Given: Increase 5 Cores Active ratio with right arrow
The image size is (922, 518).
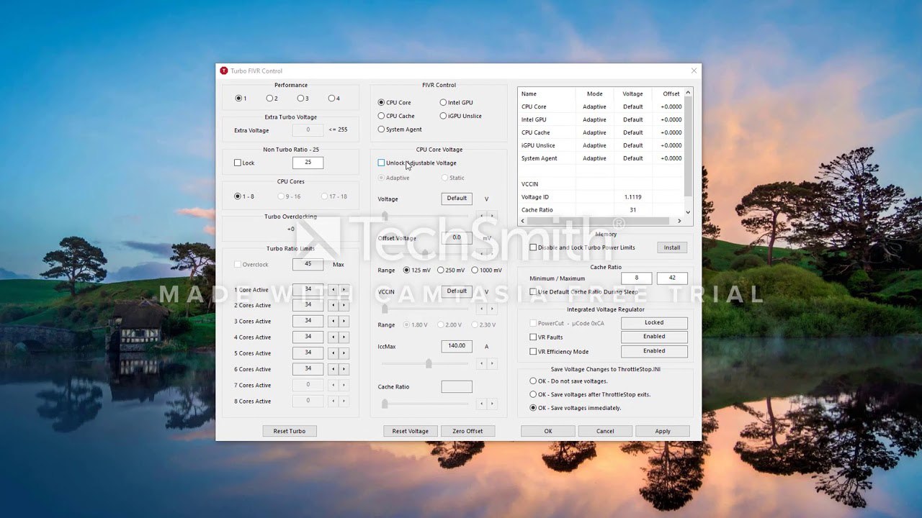Looking at the screenshot, I should pos(344,353).
